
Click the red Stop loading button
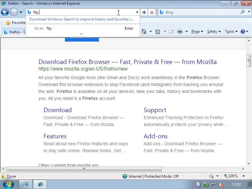152,12
